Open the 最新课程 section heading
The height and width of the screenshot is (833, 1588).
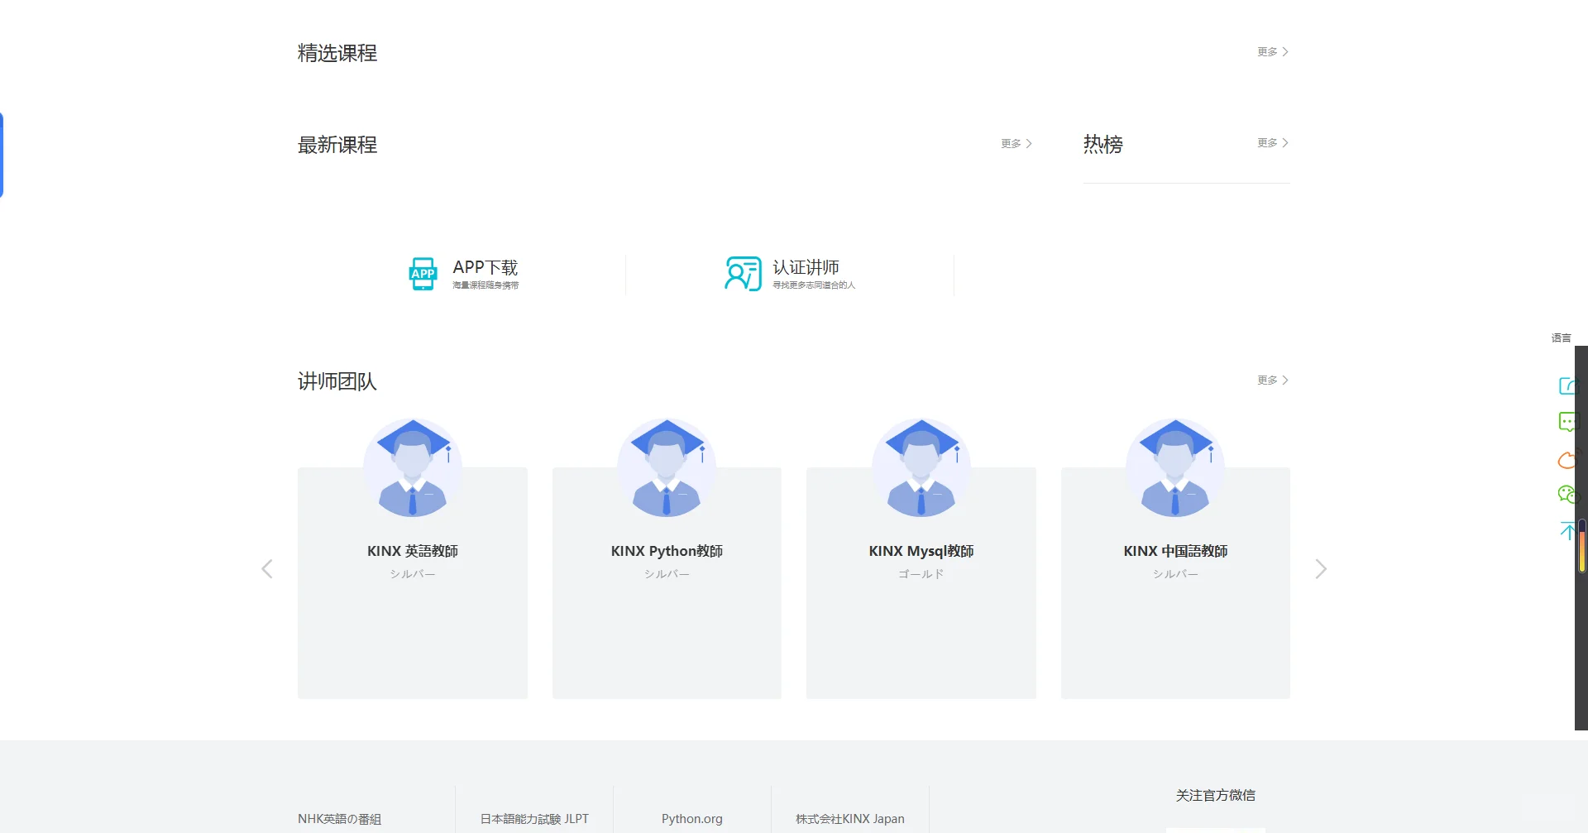click(337, 145)
